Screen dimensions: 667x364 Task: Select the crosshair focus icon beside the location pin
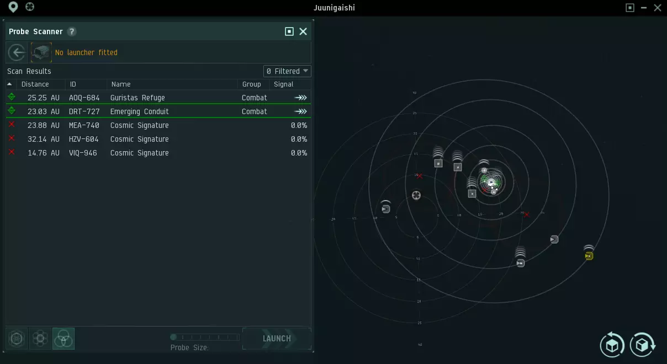pos(30,7)
